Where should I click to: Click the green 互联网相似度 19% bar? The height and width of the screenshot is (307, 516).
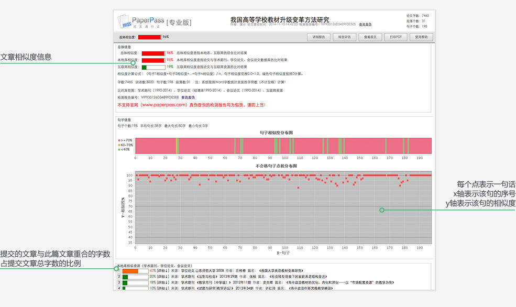click(153, 67)
